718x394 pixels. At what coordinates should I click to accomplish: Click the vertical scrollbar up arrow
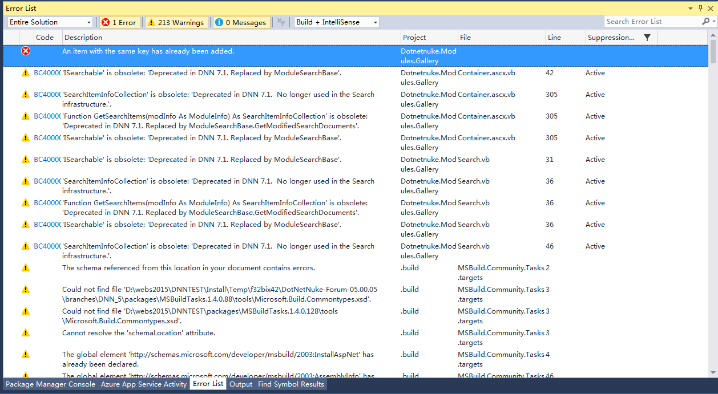tap(713, 35)
